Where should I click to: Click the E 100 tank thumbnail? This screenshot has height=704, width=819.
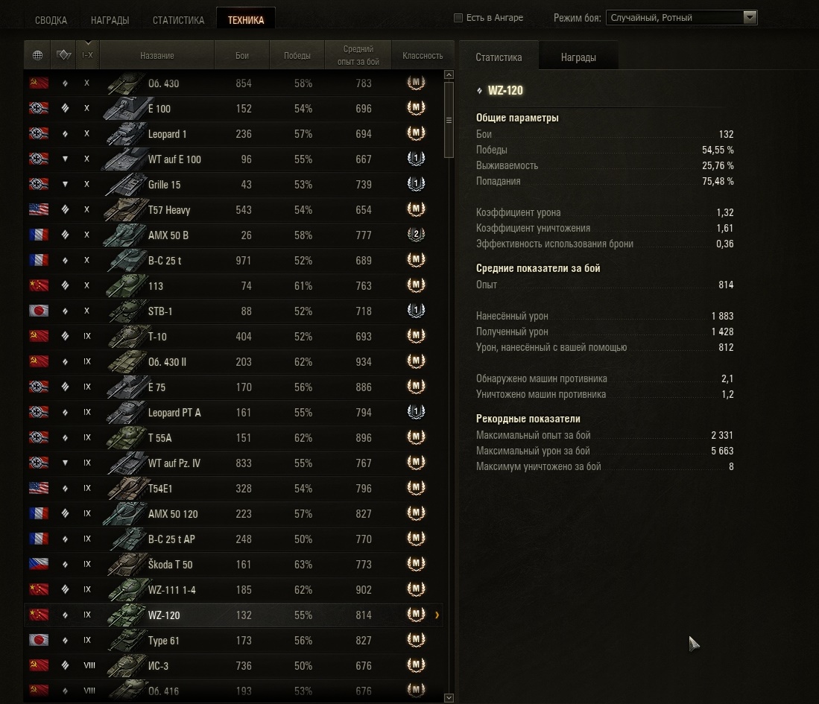[x=124, y=109]
